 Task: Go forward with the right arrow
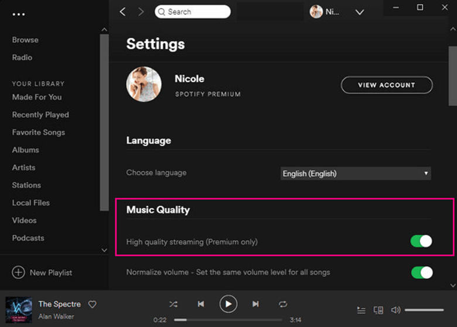point(141,12)
